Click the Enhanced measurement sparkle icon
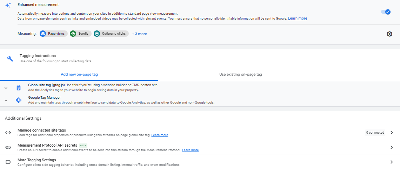Image resolution: width=400 pixels, height=169 pixels. coord(8,5)
